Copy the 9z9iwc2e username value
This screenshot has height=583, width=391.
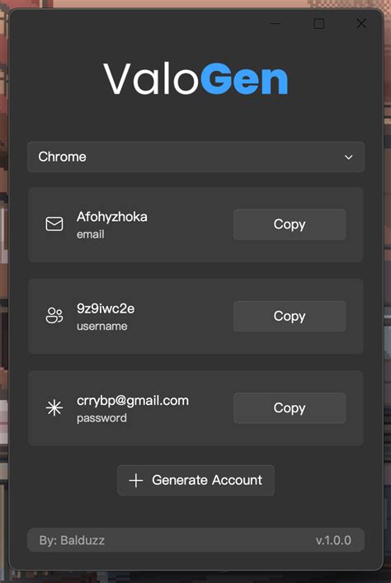click(x=290, y=316)
